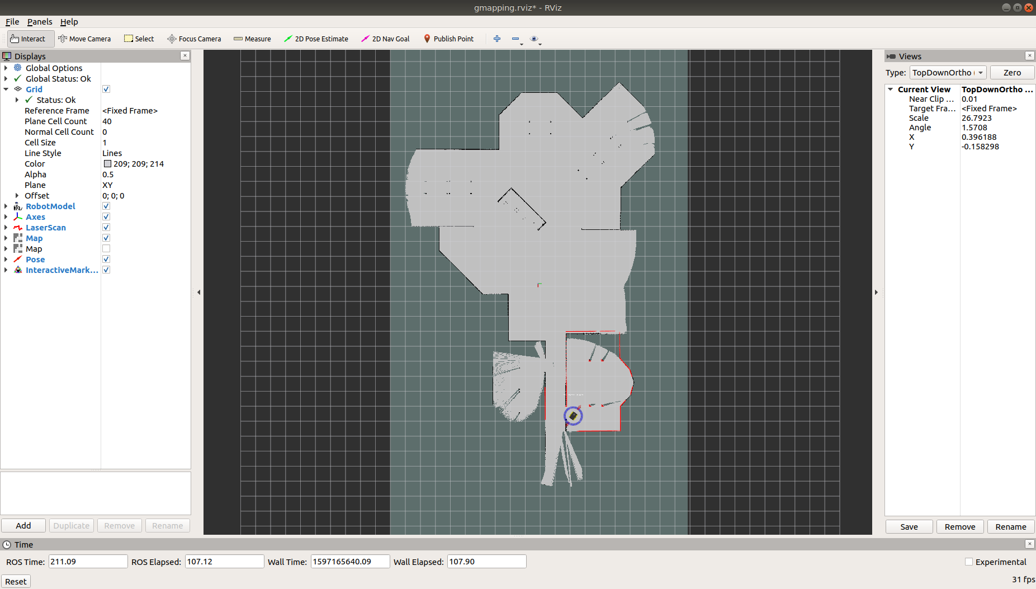This screenshot has width=1036, height=589.
Task: Click the Publish Point tool
Action: (x=448, y=39)
